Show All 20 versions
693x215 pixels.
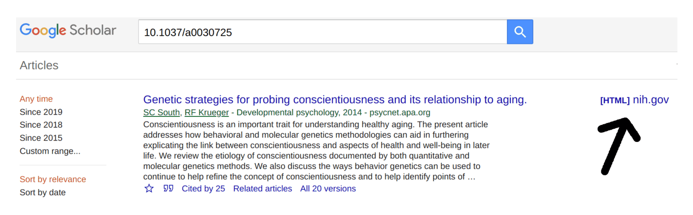point(328,189)
